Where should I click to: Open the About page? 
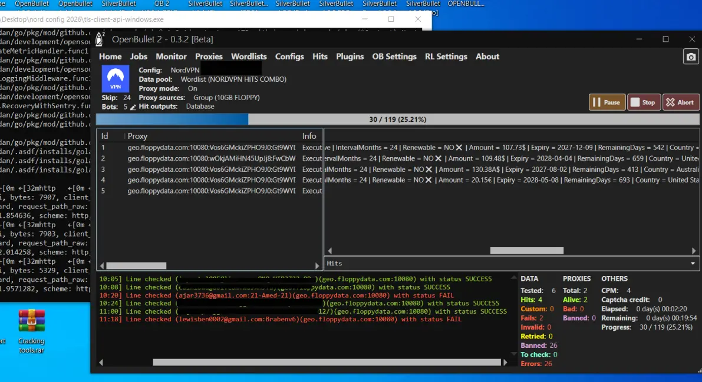pos(487,57)
